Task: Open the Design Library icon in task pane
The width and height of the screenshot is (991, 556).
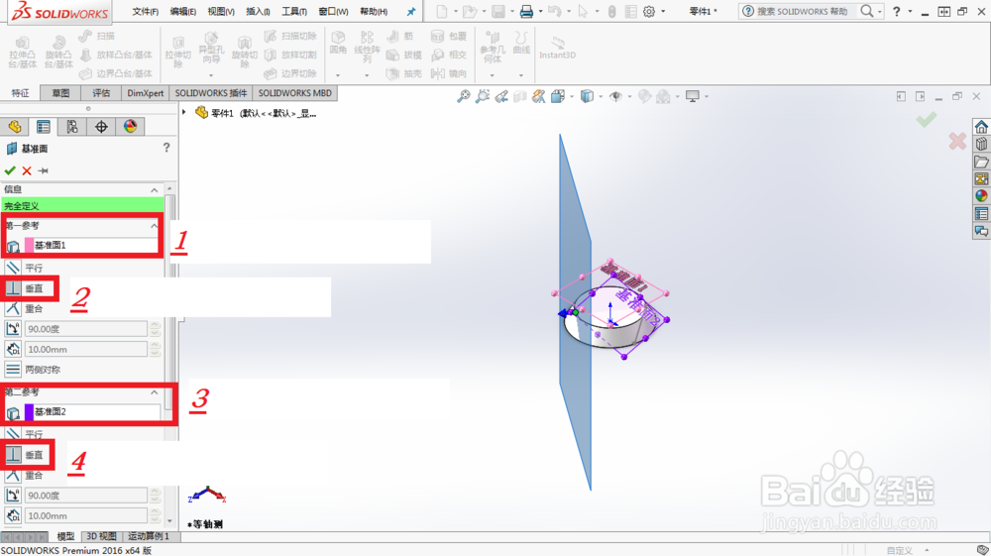Action: (981, 144)
